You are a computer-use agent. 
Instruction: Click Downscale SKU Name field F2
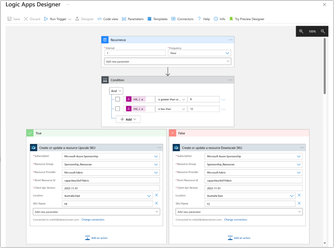[x=250, y=204]
